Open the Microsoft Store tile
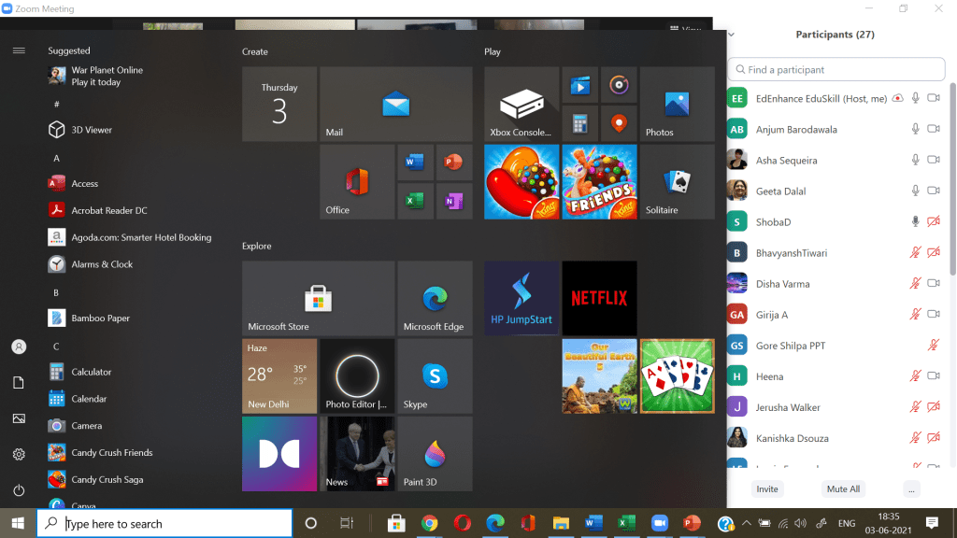 click(318, 298)
